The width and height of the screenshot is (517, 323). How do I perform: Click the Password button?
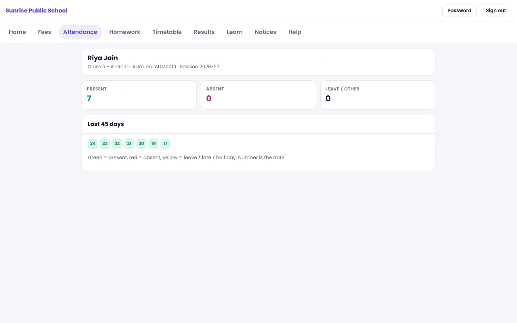[459, 10]
